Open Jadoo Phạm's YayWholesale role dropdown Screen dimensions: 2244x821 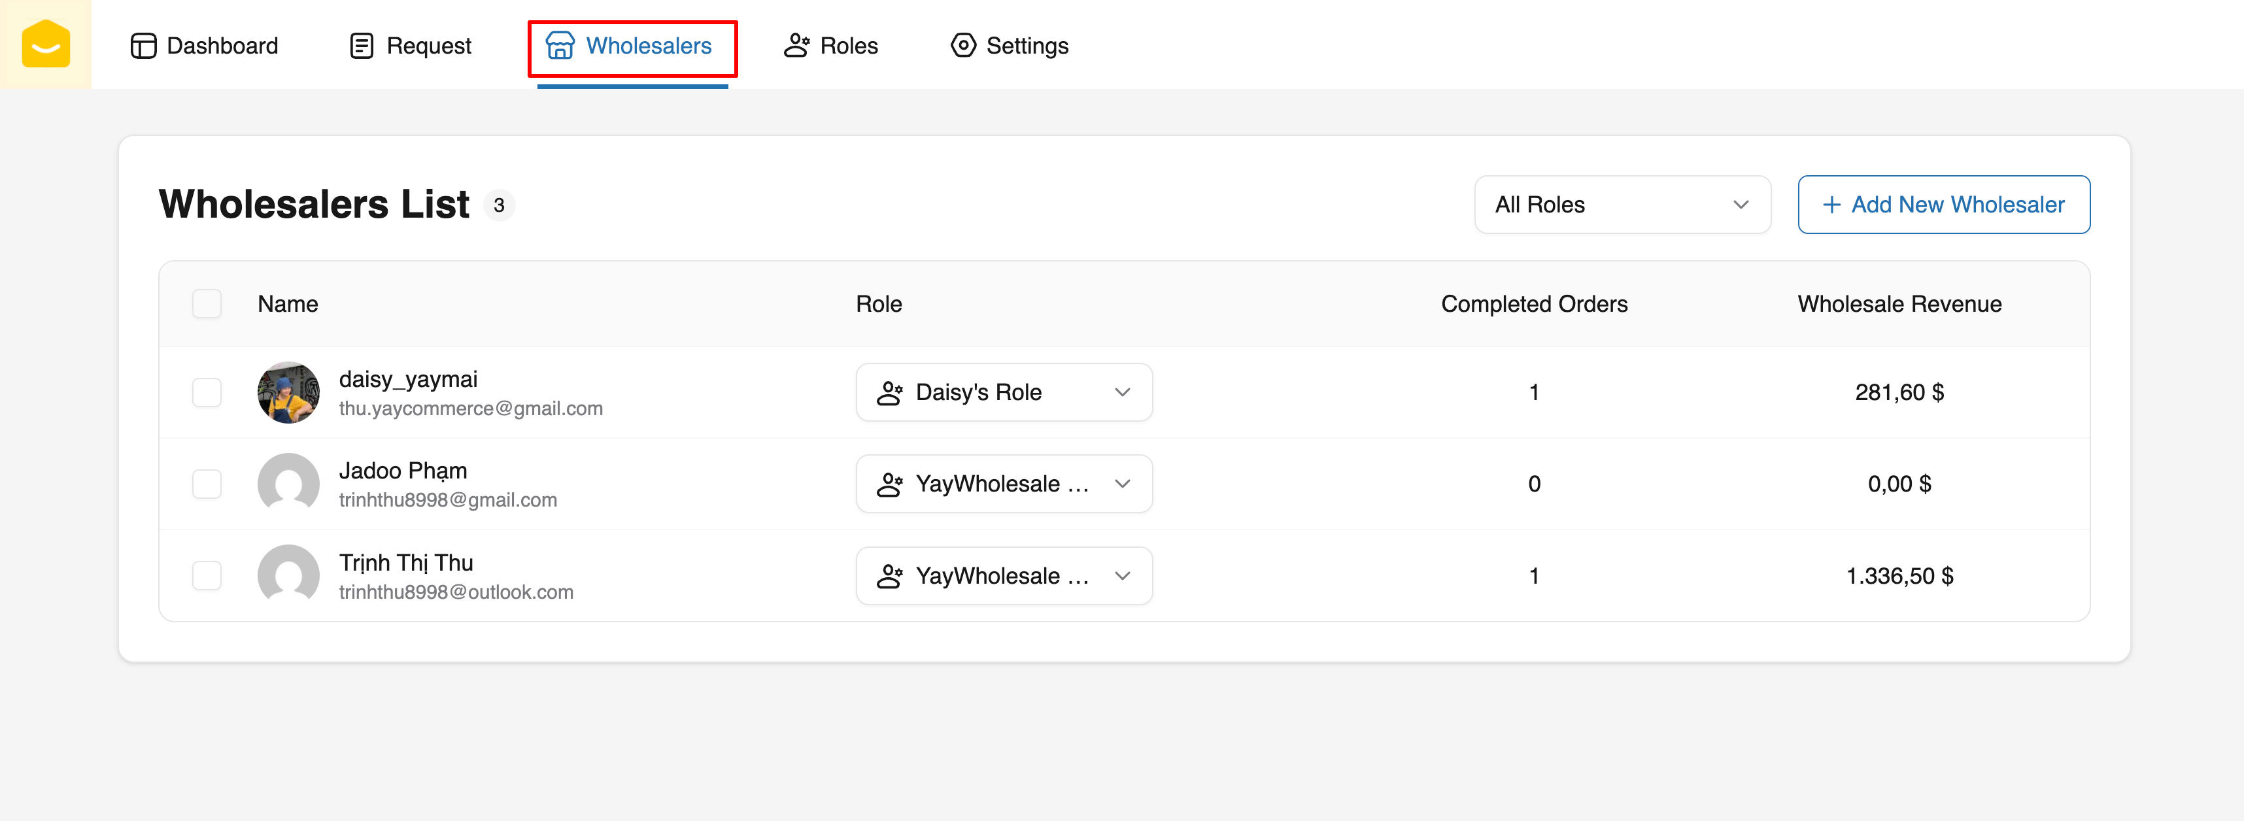pyautogui.click(x=1122, y=484)
